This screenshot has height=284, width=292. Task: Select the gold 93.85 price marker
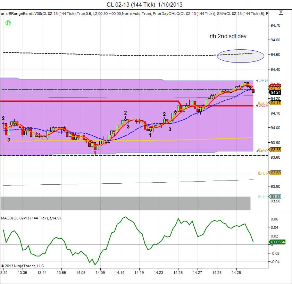[x=275, y=150]
